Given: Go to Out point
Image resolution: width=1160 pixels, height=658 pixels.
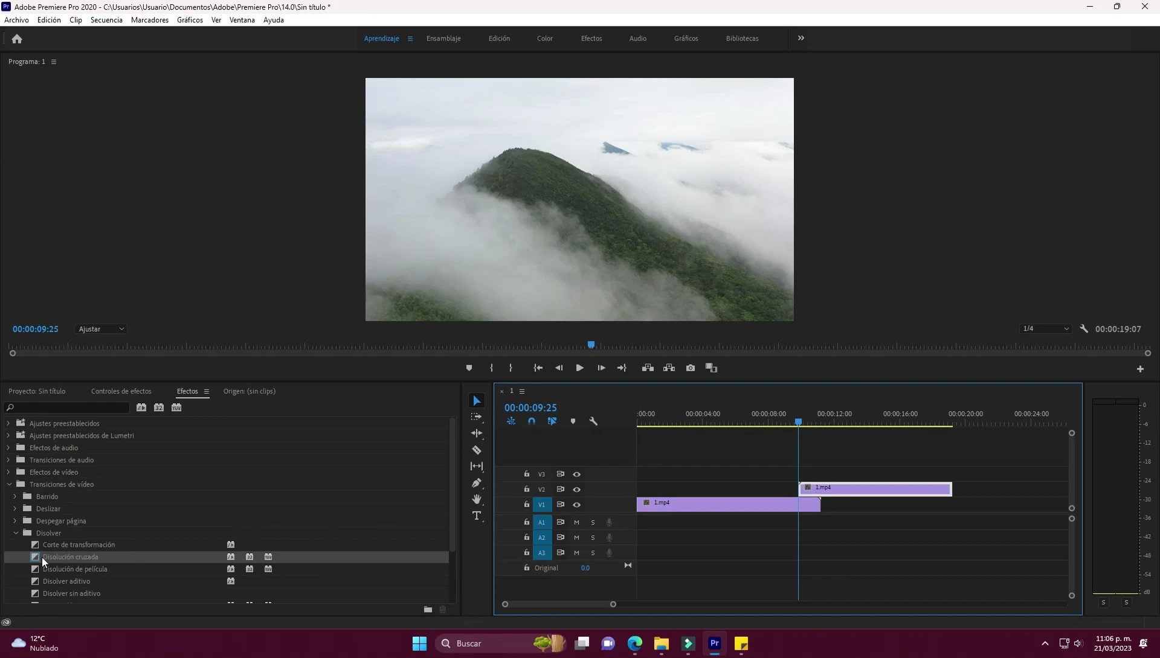Looking at the screenshot, I should point(622,368).
